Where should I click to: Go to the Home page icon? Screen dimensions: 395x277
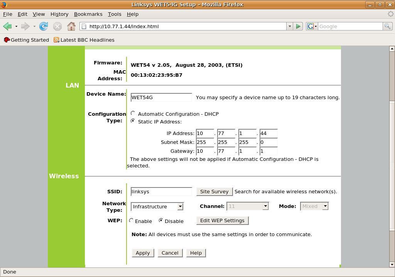[71, 26]
